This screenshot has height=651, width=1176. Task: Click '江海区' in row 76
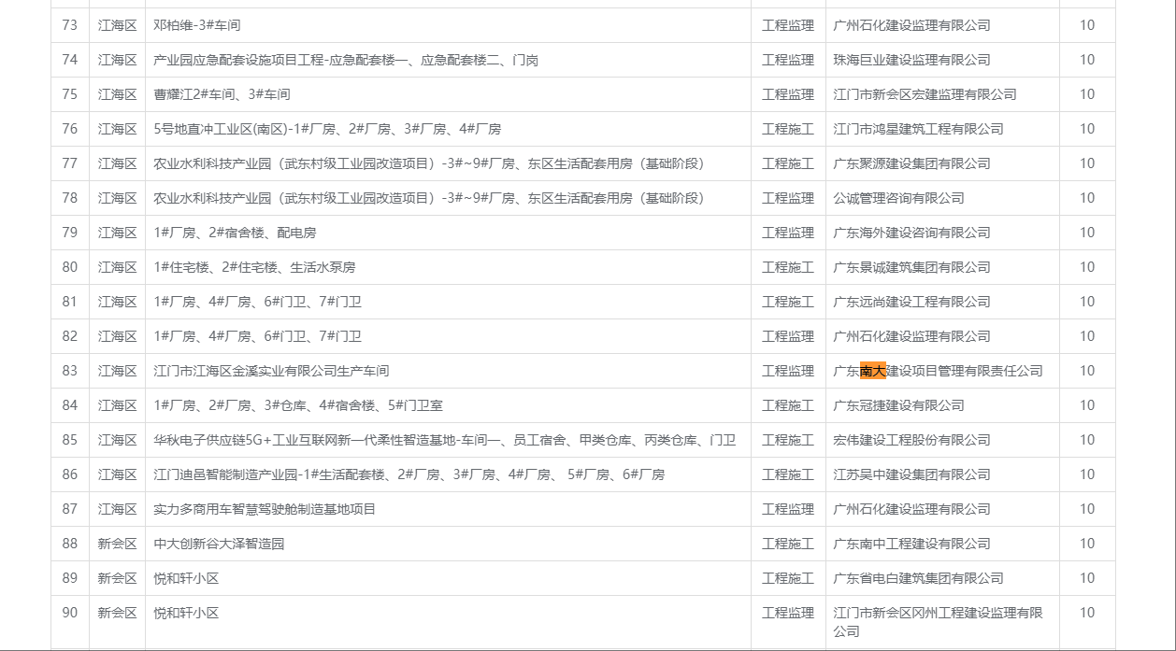click(118, 129)
